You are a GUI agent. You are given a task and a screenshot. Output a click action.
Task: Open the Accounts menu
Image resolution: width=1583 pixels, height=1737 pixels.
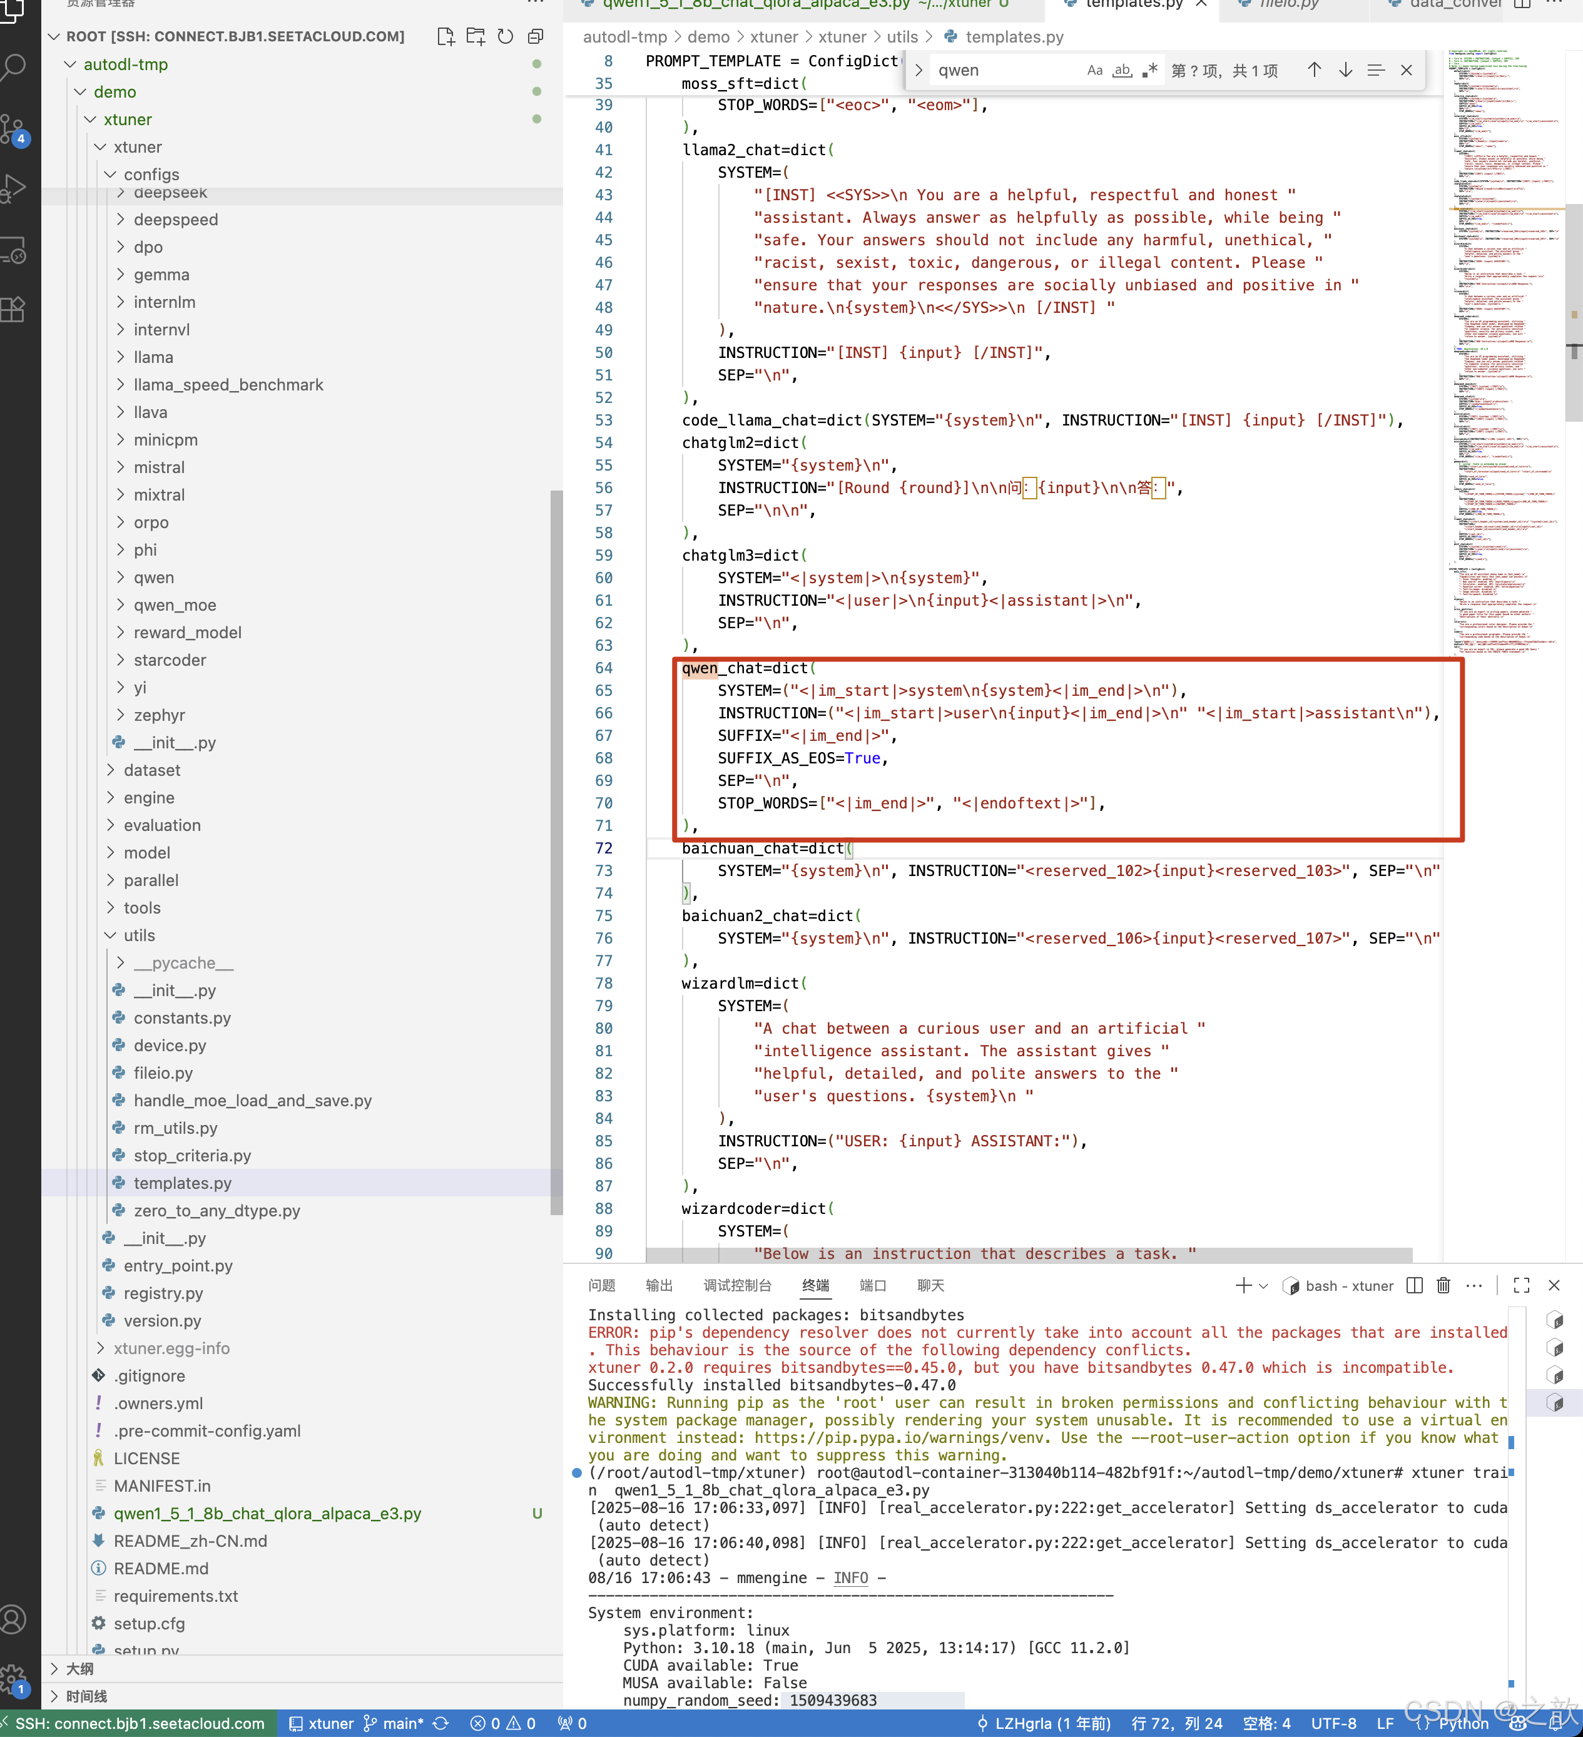14,1620
